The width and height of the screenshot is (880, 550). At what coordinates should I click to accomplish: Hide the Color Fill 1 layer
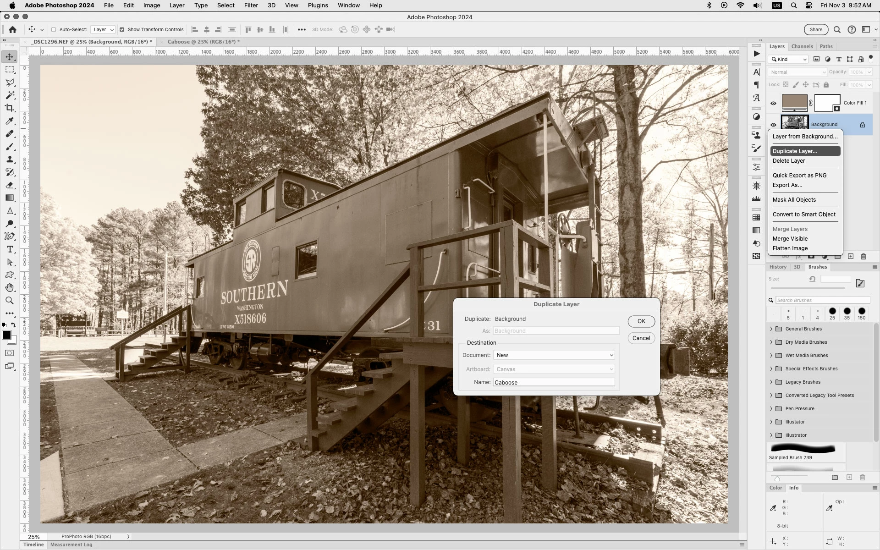(x=773, y=103)
